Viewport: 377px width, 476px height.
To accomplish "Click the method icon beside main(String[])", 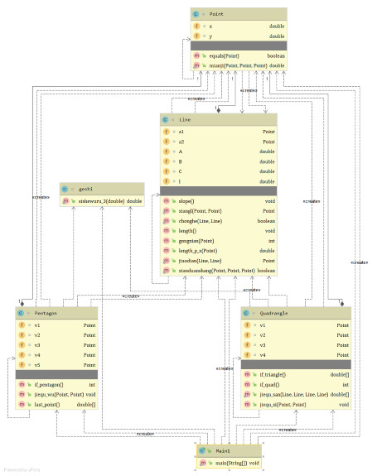I will click(x=203, y=463).
